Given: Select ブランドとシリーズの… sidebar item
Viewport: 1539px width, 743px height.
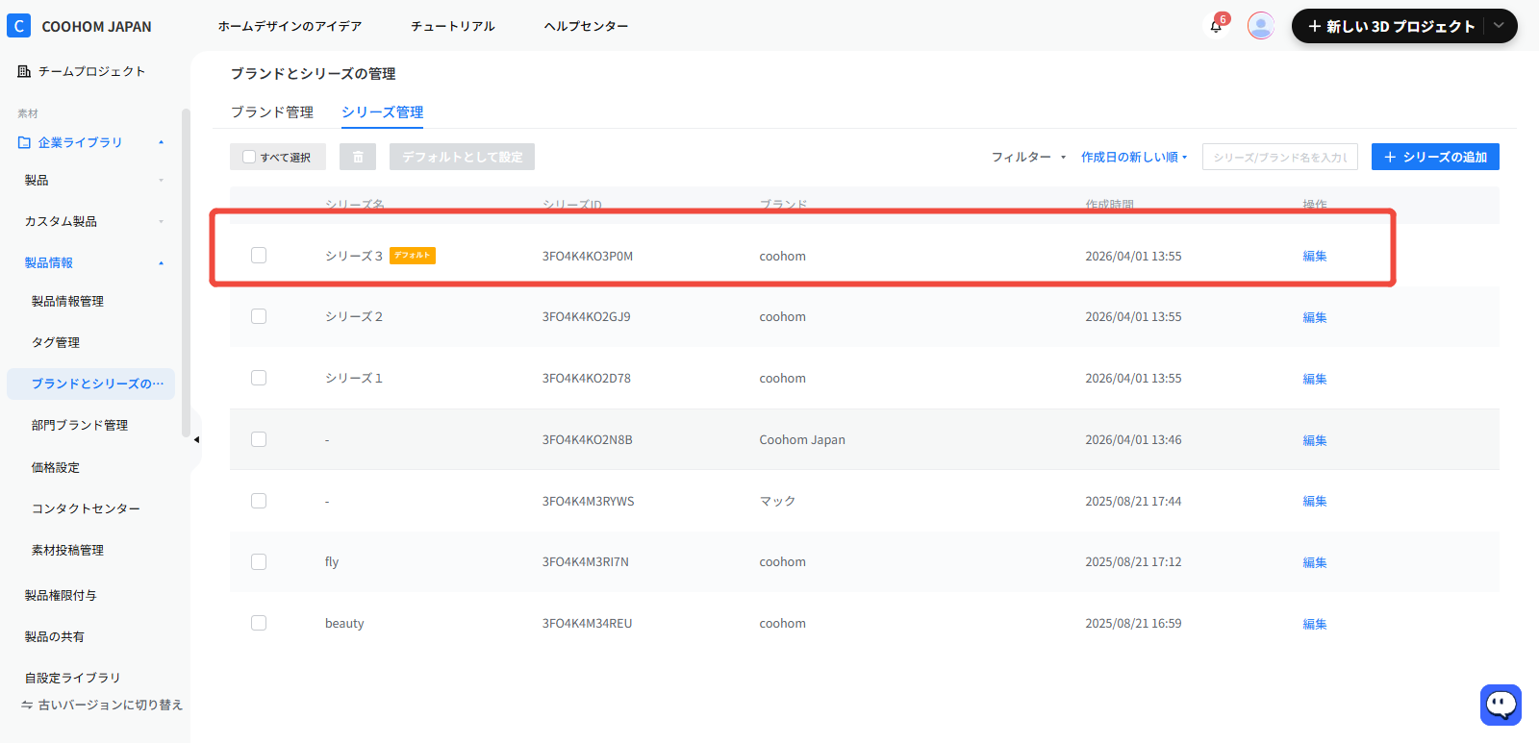Looking at the screenshot, I should coord(91,384).
